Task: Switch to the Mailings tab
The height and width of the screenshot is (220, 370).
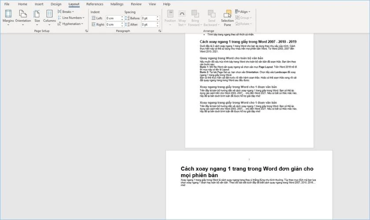Action: click(117, 4)
